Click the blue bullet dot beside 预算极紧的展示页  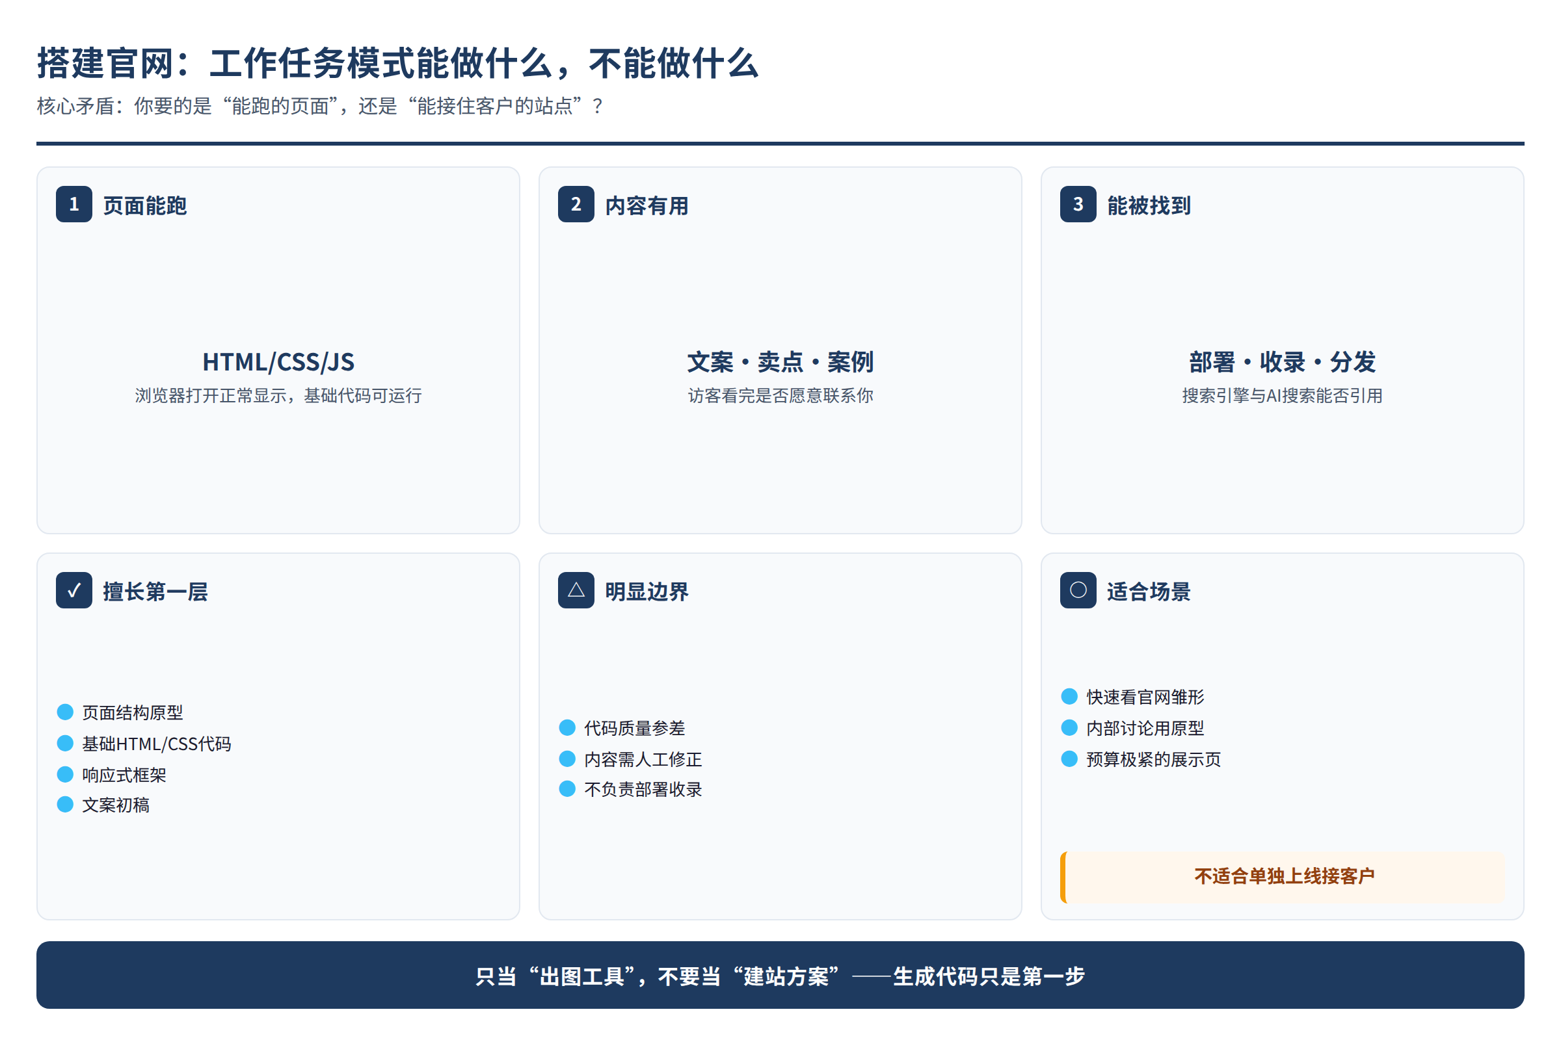tap(1069, 759)
